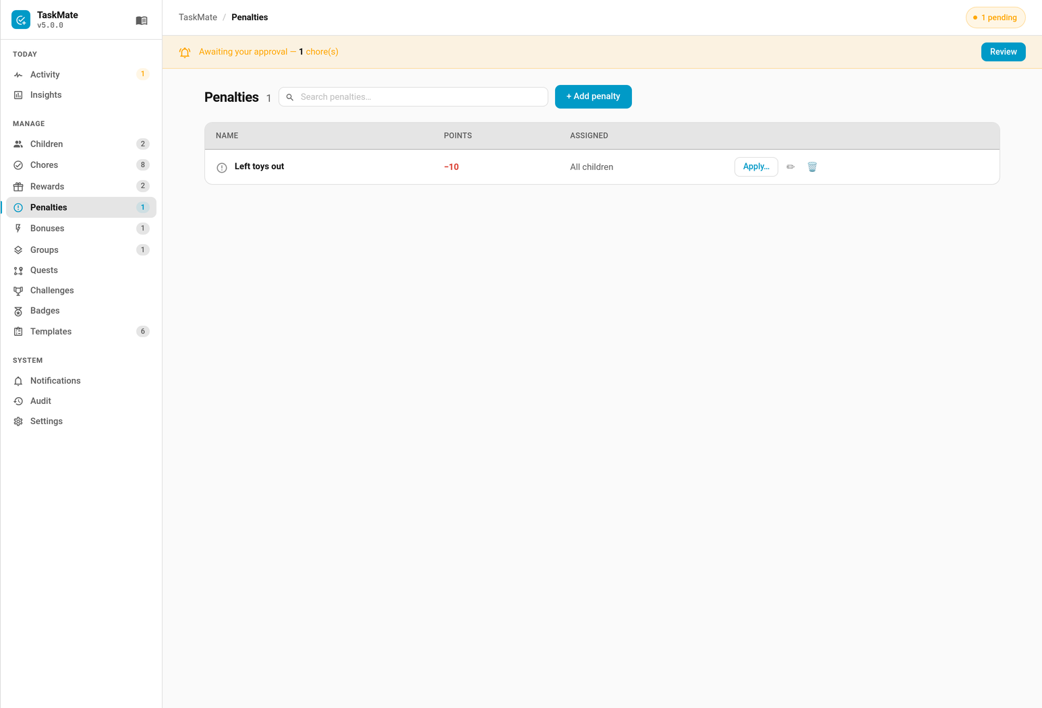Click the alarm bell icon in approval banner
The image size is (1042, 708).
[x=185, y=53]
